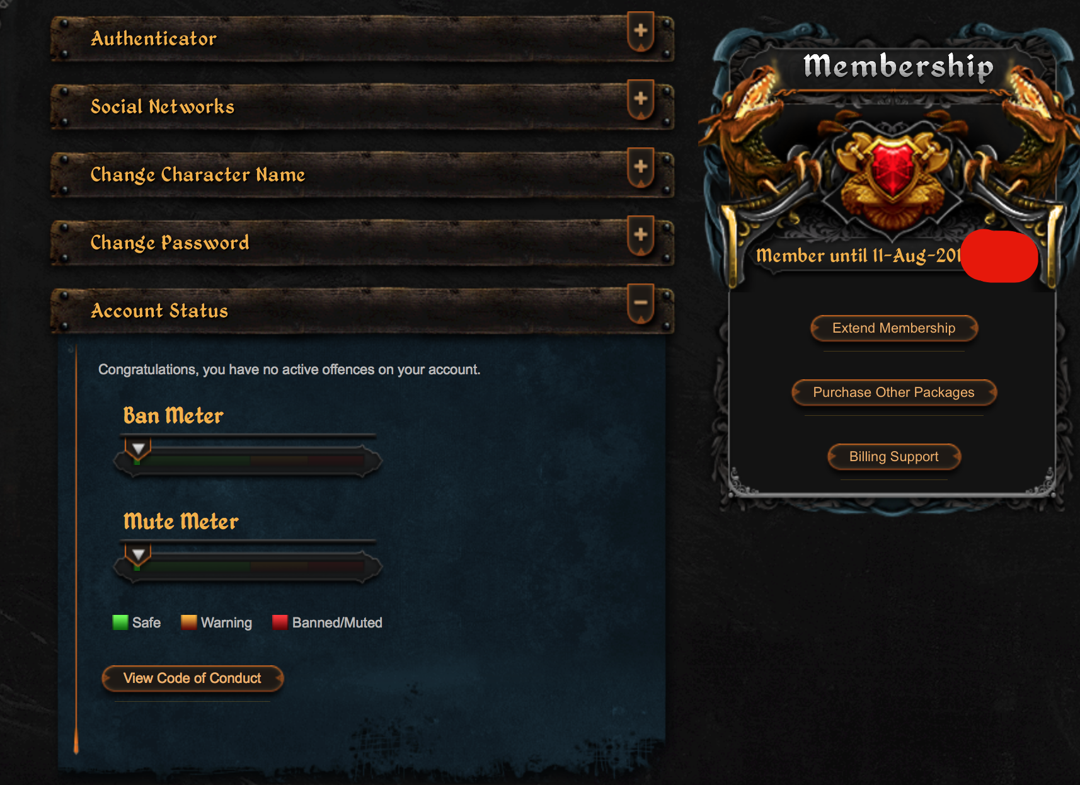Open Change Character Name plus icon
1080x785 pixels.
(641, 168)
